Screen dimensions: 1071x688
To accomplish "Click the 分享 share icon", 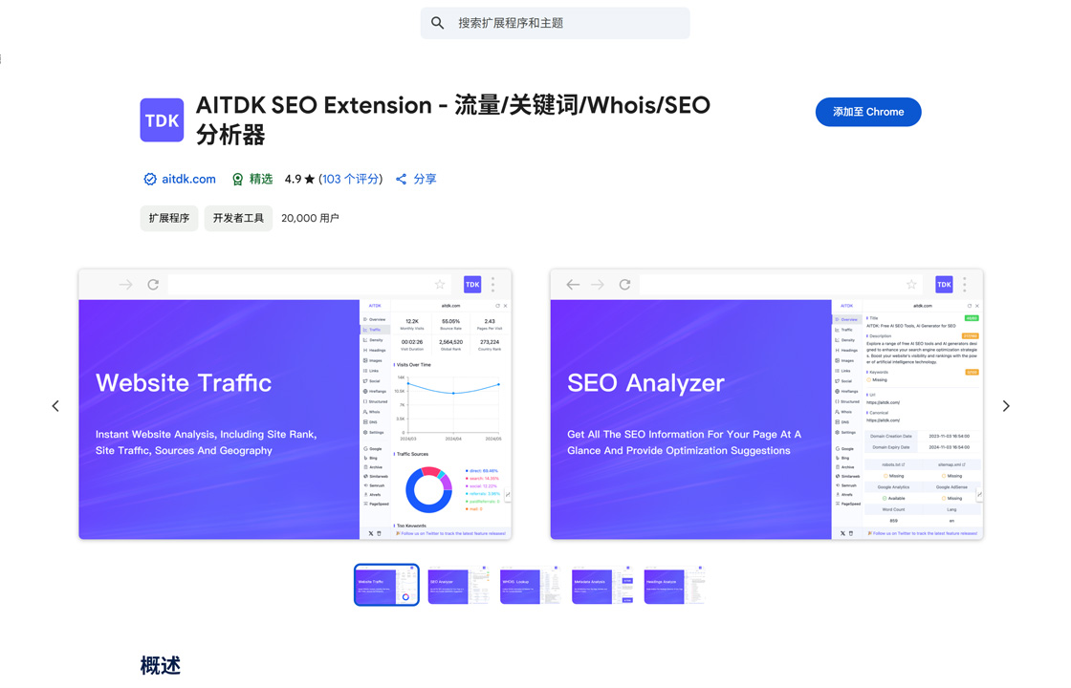I will point(401,179).
